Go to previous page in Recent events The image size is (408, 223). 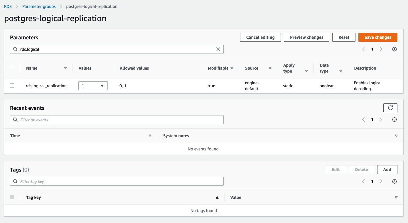coord(364,120)
